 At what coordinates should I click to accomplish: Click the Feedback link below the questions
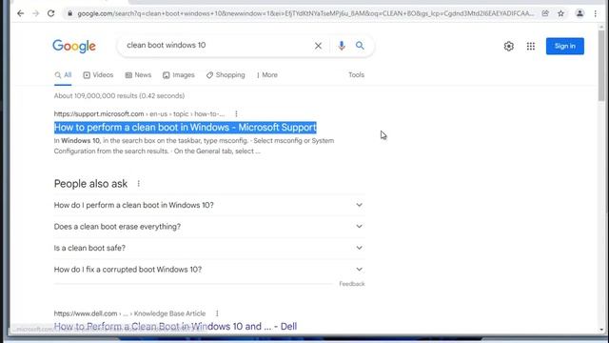pos(352,284)
